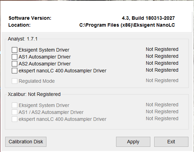
Task: Click the 'Xcalibur: Not Registered' group label
Action: 34,94
